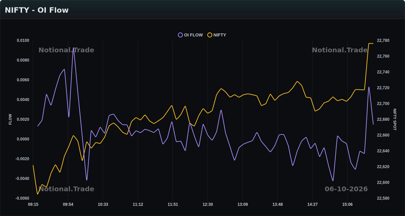Click the OI FLOW legend label
The height and width of the screenshot is (216, 405).
tap(193, 35)
